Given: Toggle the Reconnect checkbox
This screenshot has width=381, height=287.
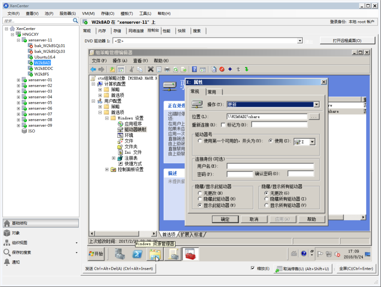Looking at the screenshot, I should click(223, 125).
